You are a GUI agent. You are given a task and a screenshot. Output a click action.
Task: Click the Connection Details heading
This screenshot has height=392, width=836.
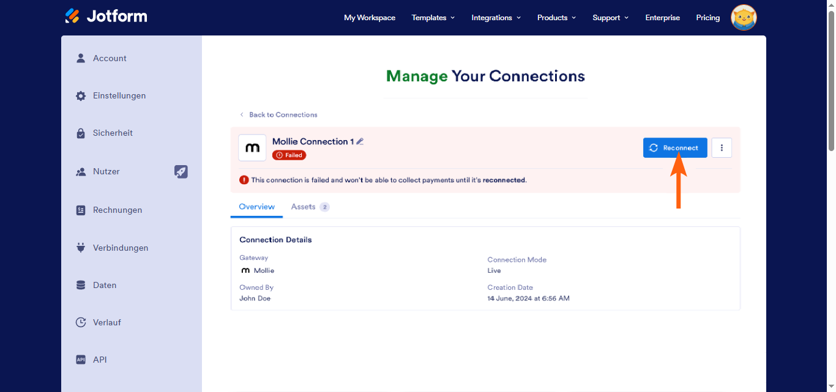[275, 240]
